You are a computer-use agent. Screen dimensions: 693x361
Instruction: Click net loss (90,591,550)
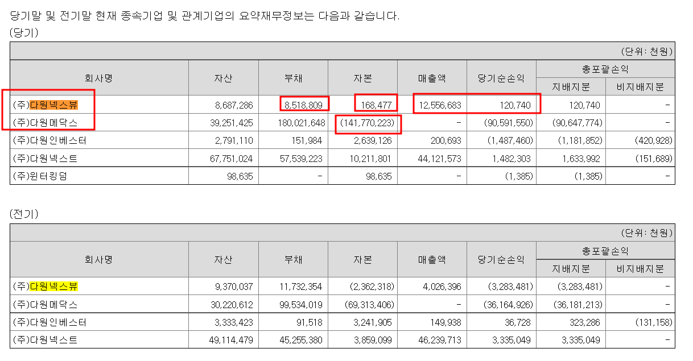coord(509,123)
